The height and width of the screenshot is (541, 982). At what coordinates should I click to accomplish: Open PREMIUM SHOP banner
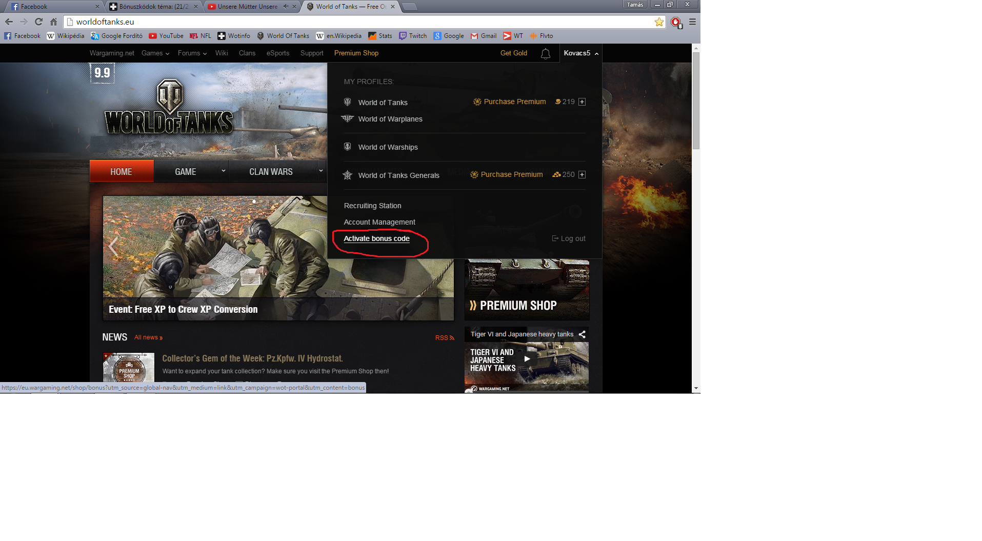coord(527,290)
